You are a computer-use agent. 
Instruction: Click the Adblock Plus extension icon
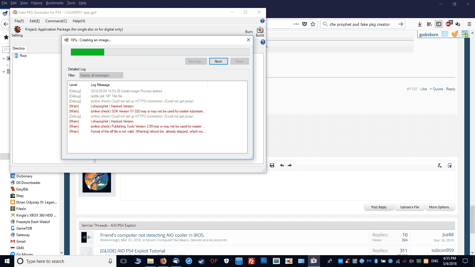(x=449, y=24)
